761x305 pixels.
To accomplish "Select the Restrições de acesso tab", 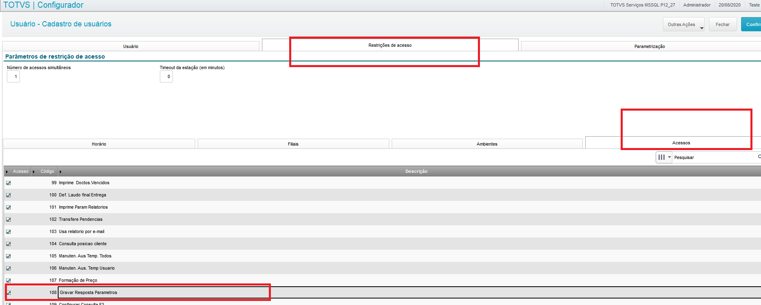I will pyautogui.click(x=390, y=45).
